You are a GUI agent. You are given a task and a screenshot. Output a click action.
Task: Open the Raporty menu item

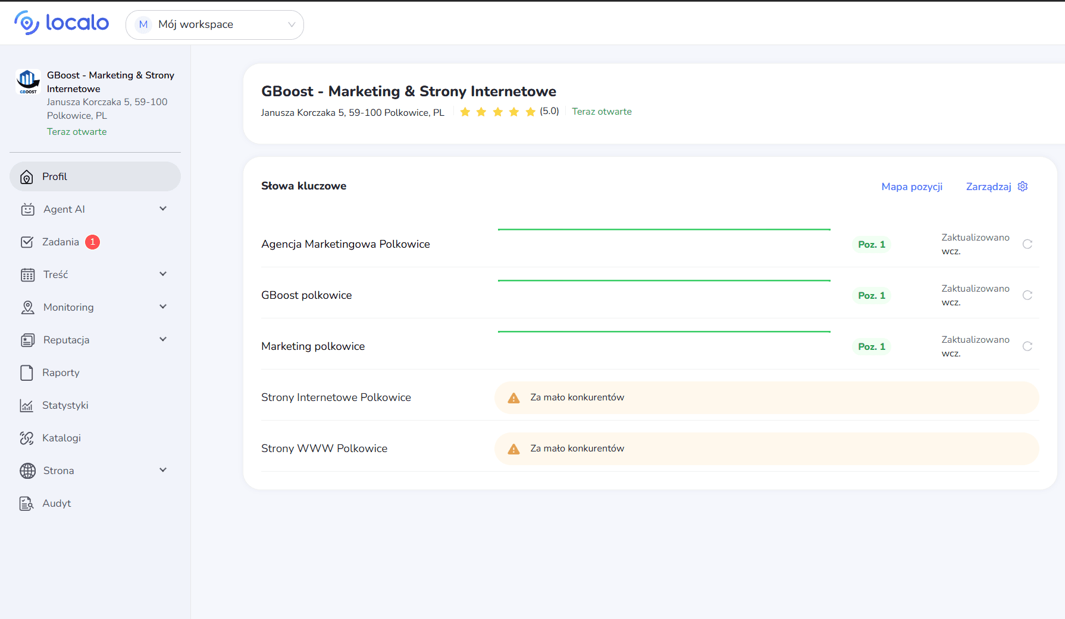coord(95,372)
